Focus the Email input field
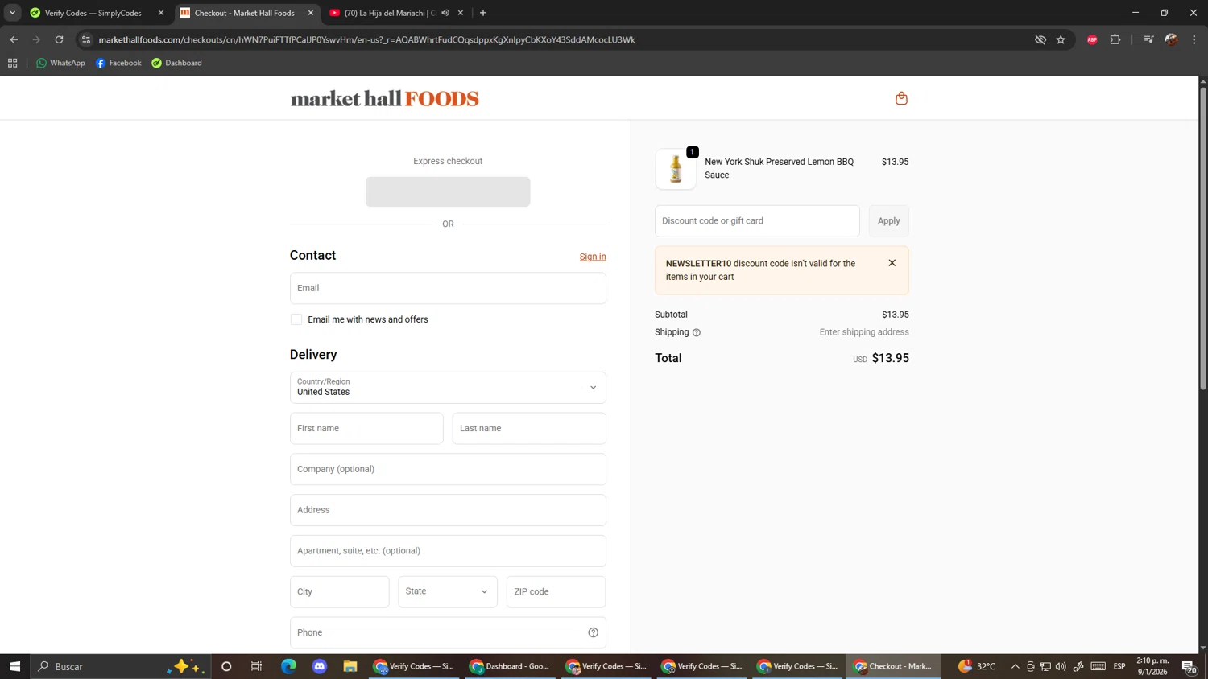 [x=448, y=288]
